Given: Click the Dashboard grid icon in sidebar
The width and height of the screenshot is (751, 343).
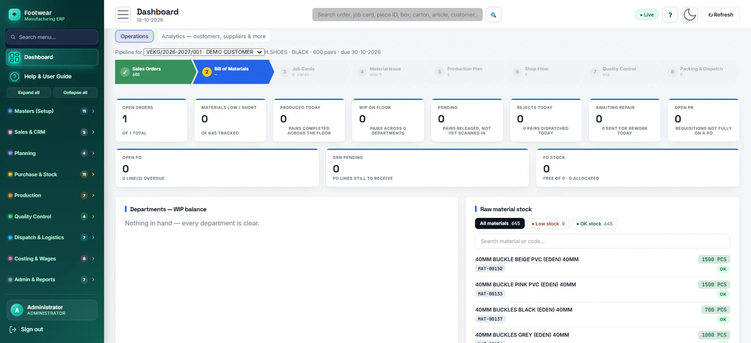Looking at the screenshot, I should coord(15,57).
